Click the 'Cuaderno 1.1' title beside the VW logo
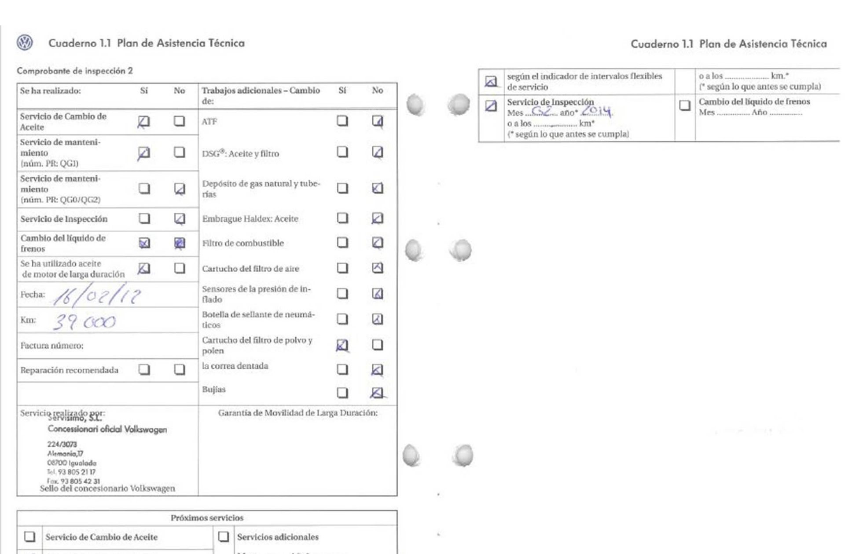The image size is (845, 554). click(x=80, y=43)
